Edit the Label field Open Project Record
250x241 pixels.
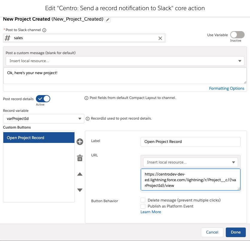click(x=190, y=142)
